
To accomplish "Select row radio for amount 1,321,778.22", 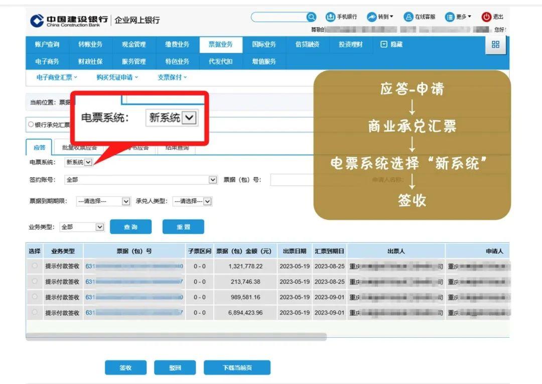I will click(35, 265).
